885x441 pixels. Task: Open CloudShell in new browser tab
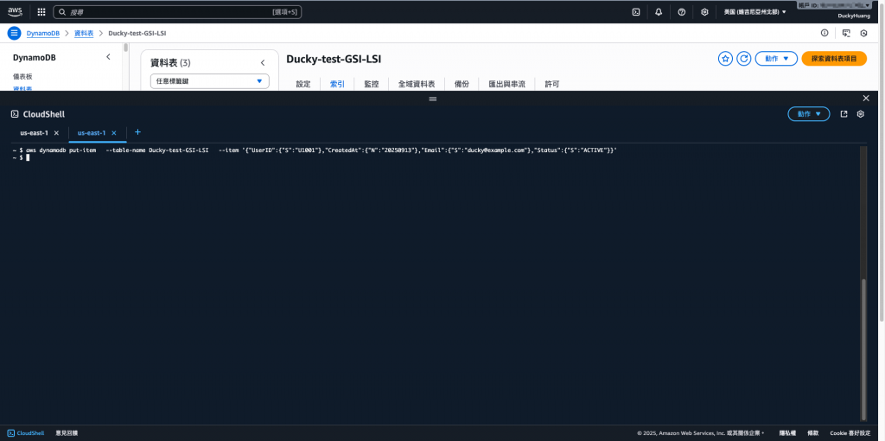click(844, 114)
